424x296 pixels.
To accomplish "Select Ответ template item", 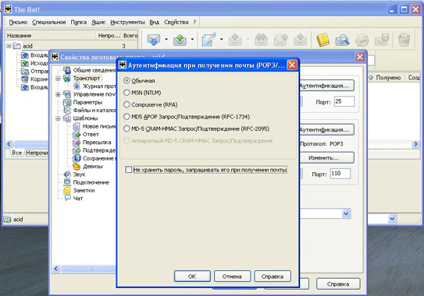I will pyautogui.click(x=91, y=135).
